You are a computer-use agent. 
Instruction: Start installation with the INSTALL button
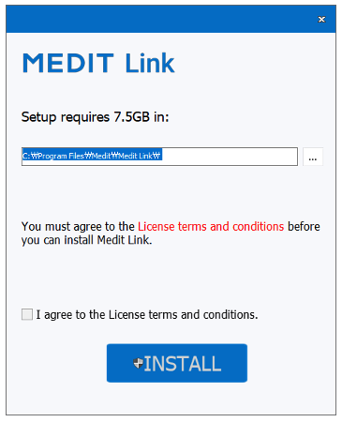coord(177,363)
